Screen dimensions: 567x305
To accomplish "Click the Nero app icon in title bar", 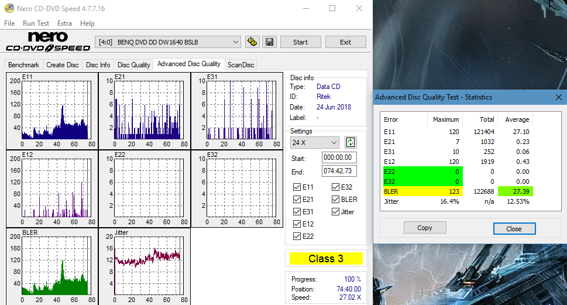I will [x=9, y=8].
